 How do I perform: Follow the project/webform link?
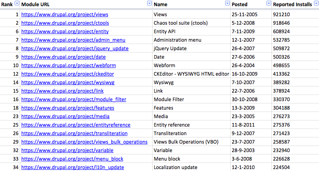[69, 66]
